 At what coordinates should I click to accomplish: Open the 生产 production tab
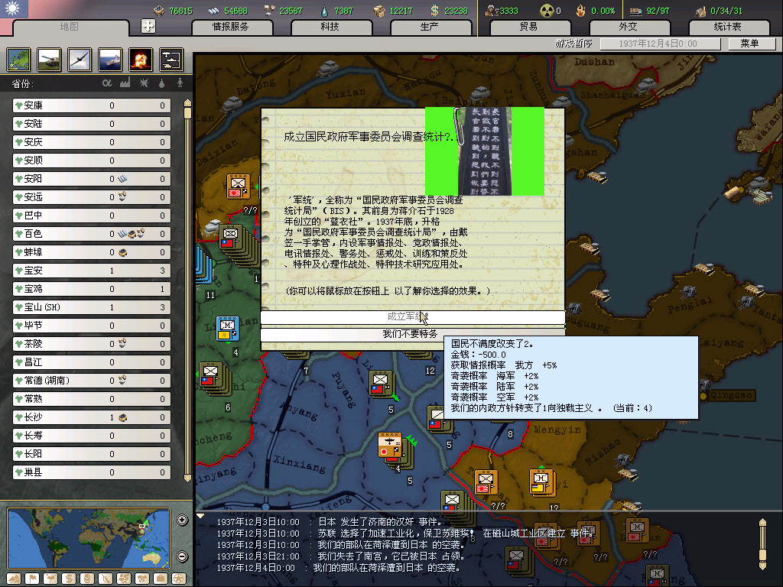(x=430, y=27)
